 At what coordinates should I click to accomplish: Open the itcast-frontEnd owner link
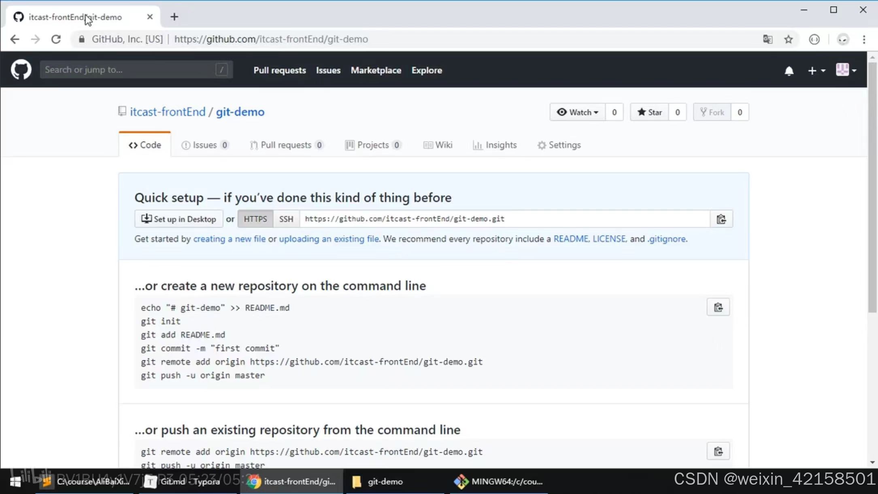click(x=168, y=112)
